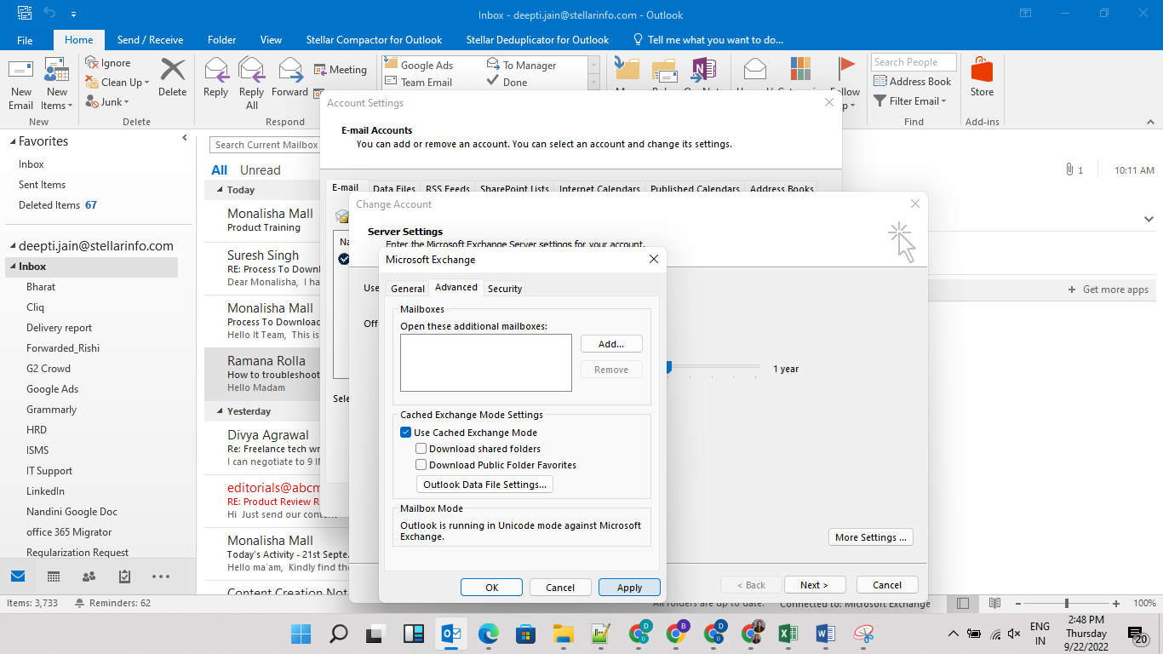Open Stellar Compactor for Outlook tab
Viewport: 1163px width, 654px height.
pos(374,40)
